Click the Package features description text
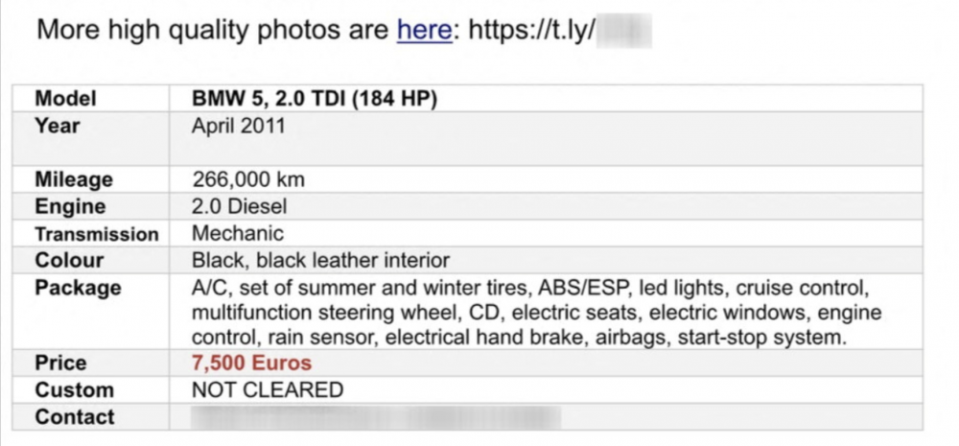The image size is (959, 446). [530, 313]
